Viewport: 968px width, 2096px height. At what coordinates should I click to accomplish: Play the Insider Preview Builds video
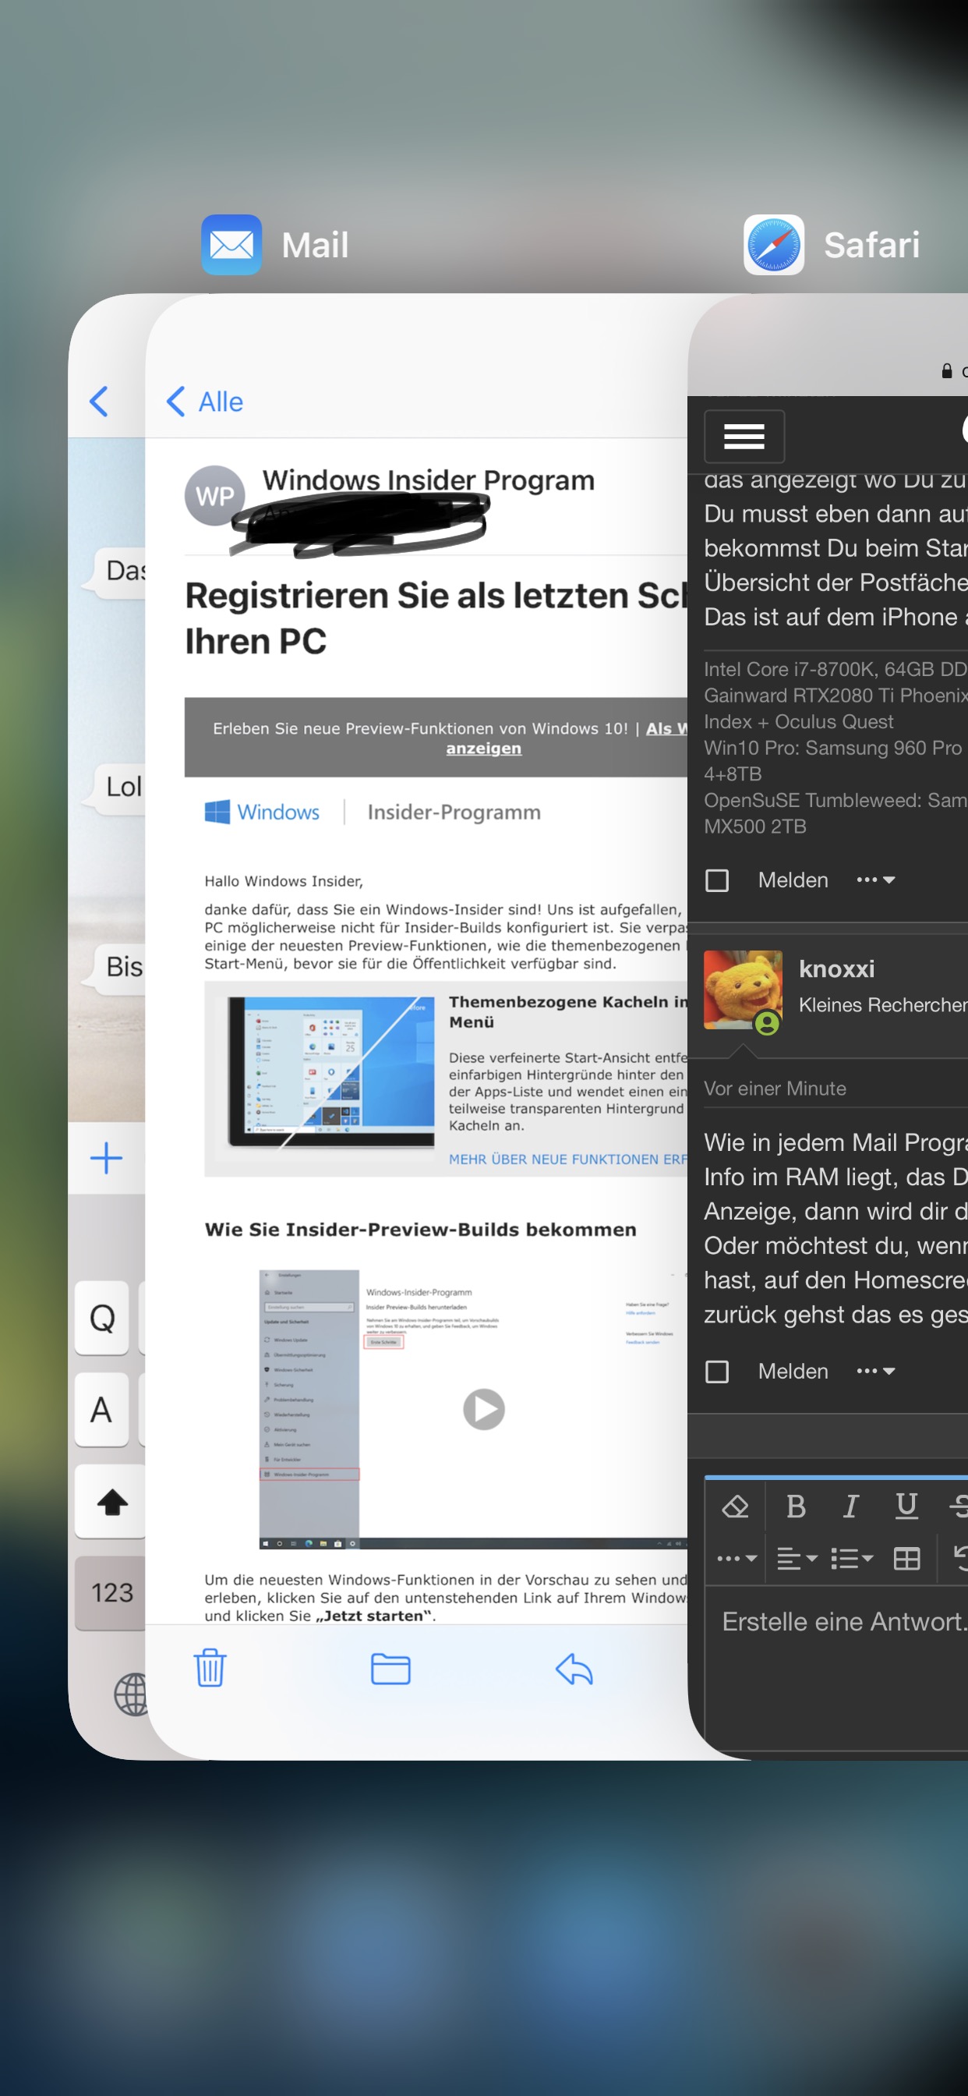pyautogui.click(x=483, y=1408)
